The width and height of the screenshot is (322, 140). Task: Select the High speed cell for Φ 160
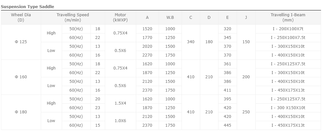coord(51,68)
